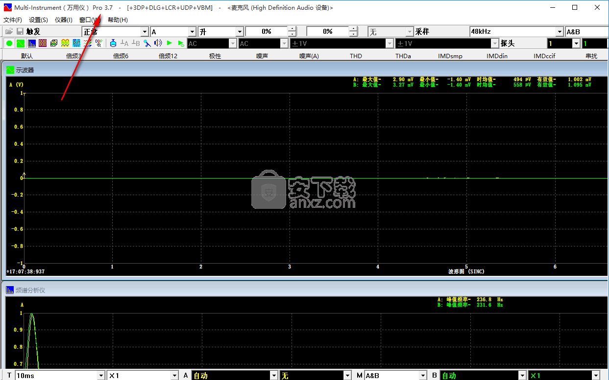Select the IMDdin preset button
609x380 pixels.
(x=497, y=56)
